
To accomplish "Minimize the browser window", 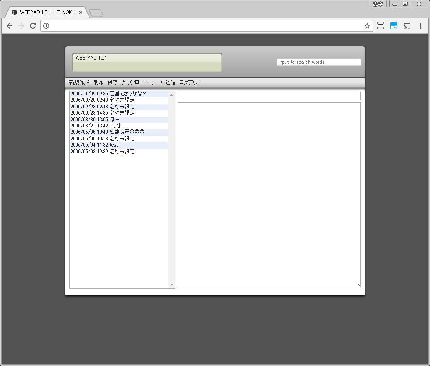I will pyautogui.click(x=395, y=4).
